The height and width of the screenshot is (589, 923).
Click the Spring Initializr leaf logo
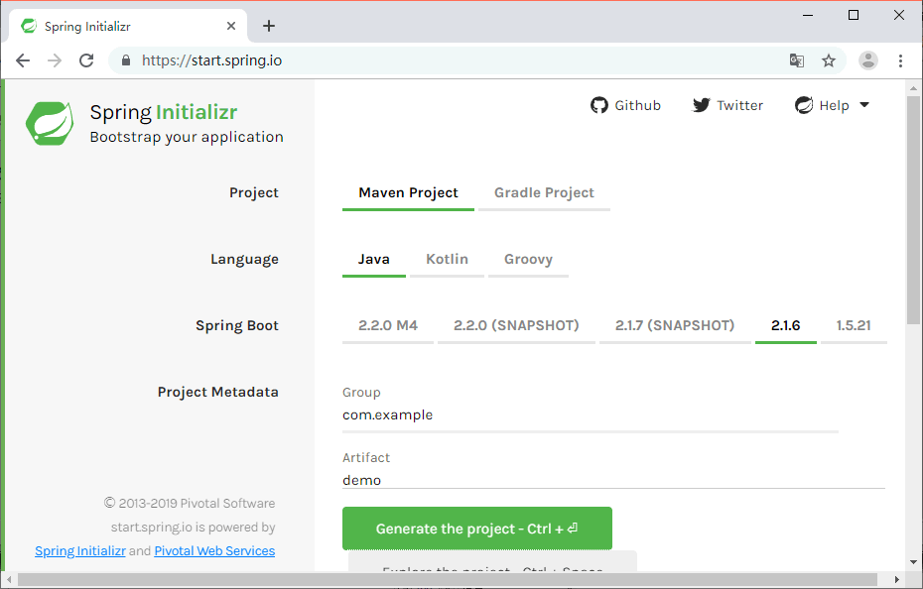click(50, 123)
